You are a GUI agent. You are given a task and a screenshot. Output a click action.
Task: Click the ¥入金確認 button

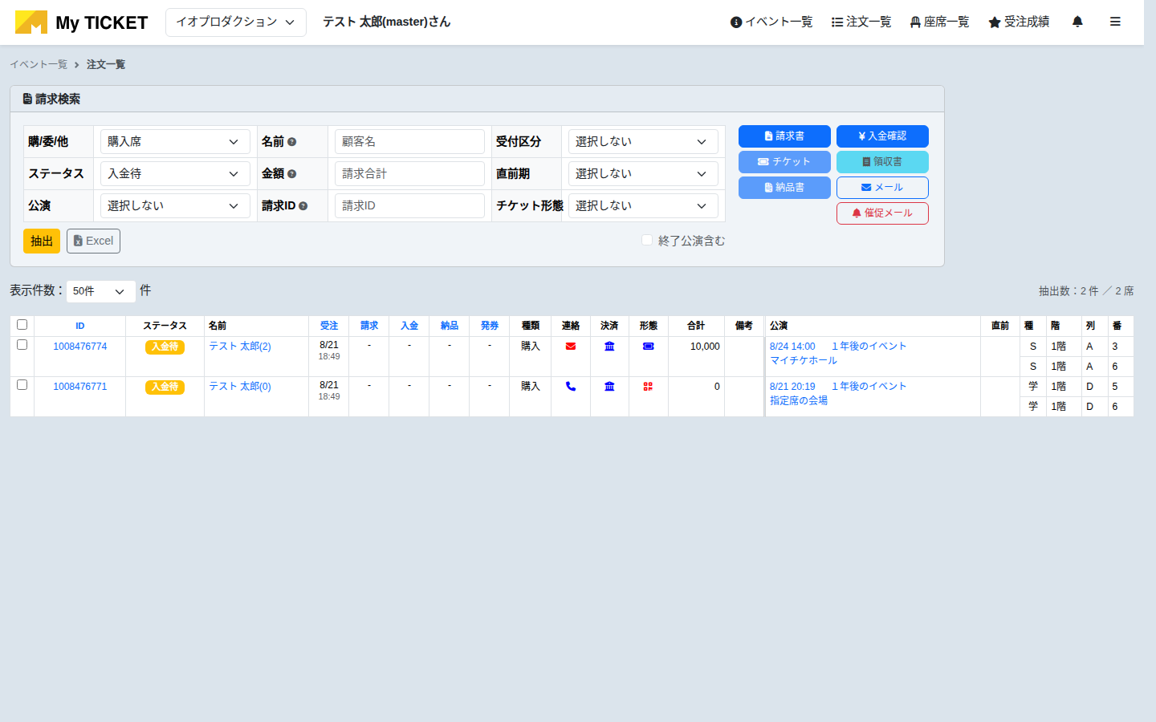[x=882, y=136]
